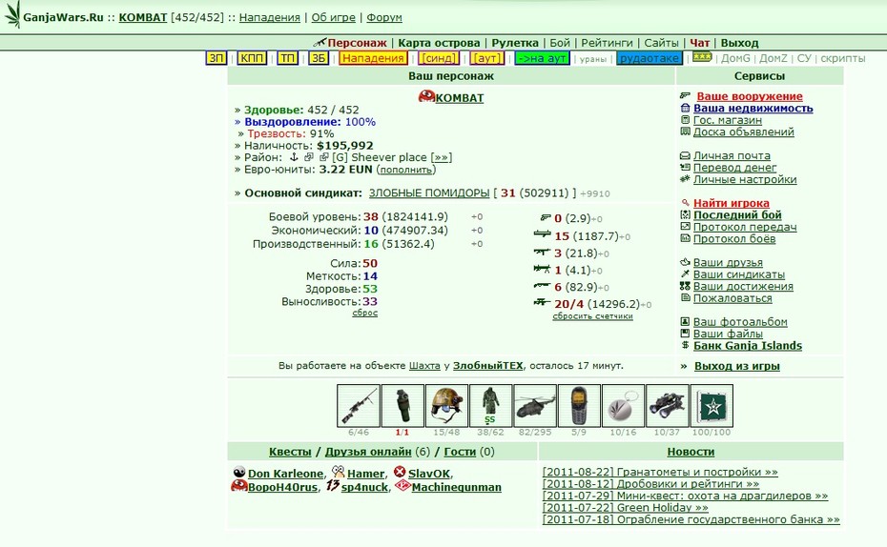Open Об игре link in header
Screen dimensions: 887x547
[333, 17]
